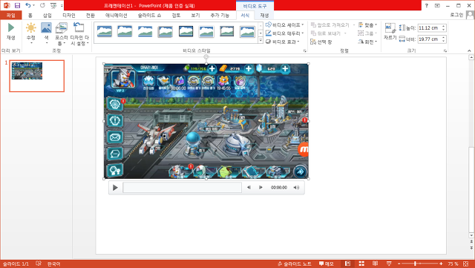Apply the sixth video style thumbnail
The image size is (475, 268).
click(206, 31)
